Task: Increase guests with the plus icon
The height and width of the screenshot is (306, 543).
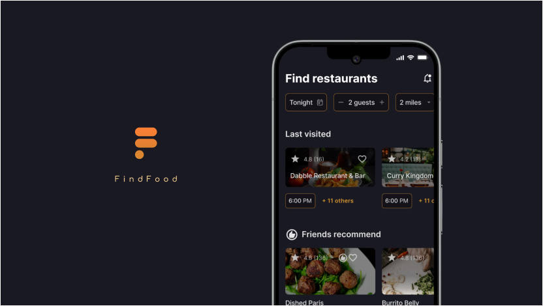Action: point(382,102)
